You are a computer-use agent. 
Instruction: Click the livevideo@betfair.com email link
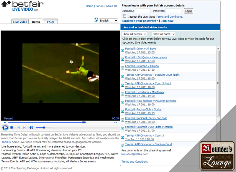135,154
